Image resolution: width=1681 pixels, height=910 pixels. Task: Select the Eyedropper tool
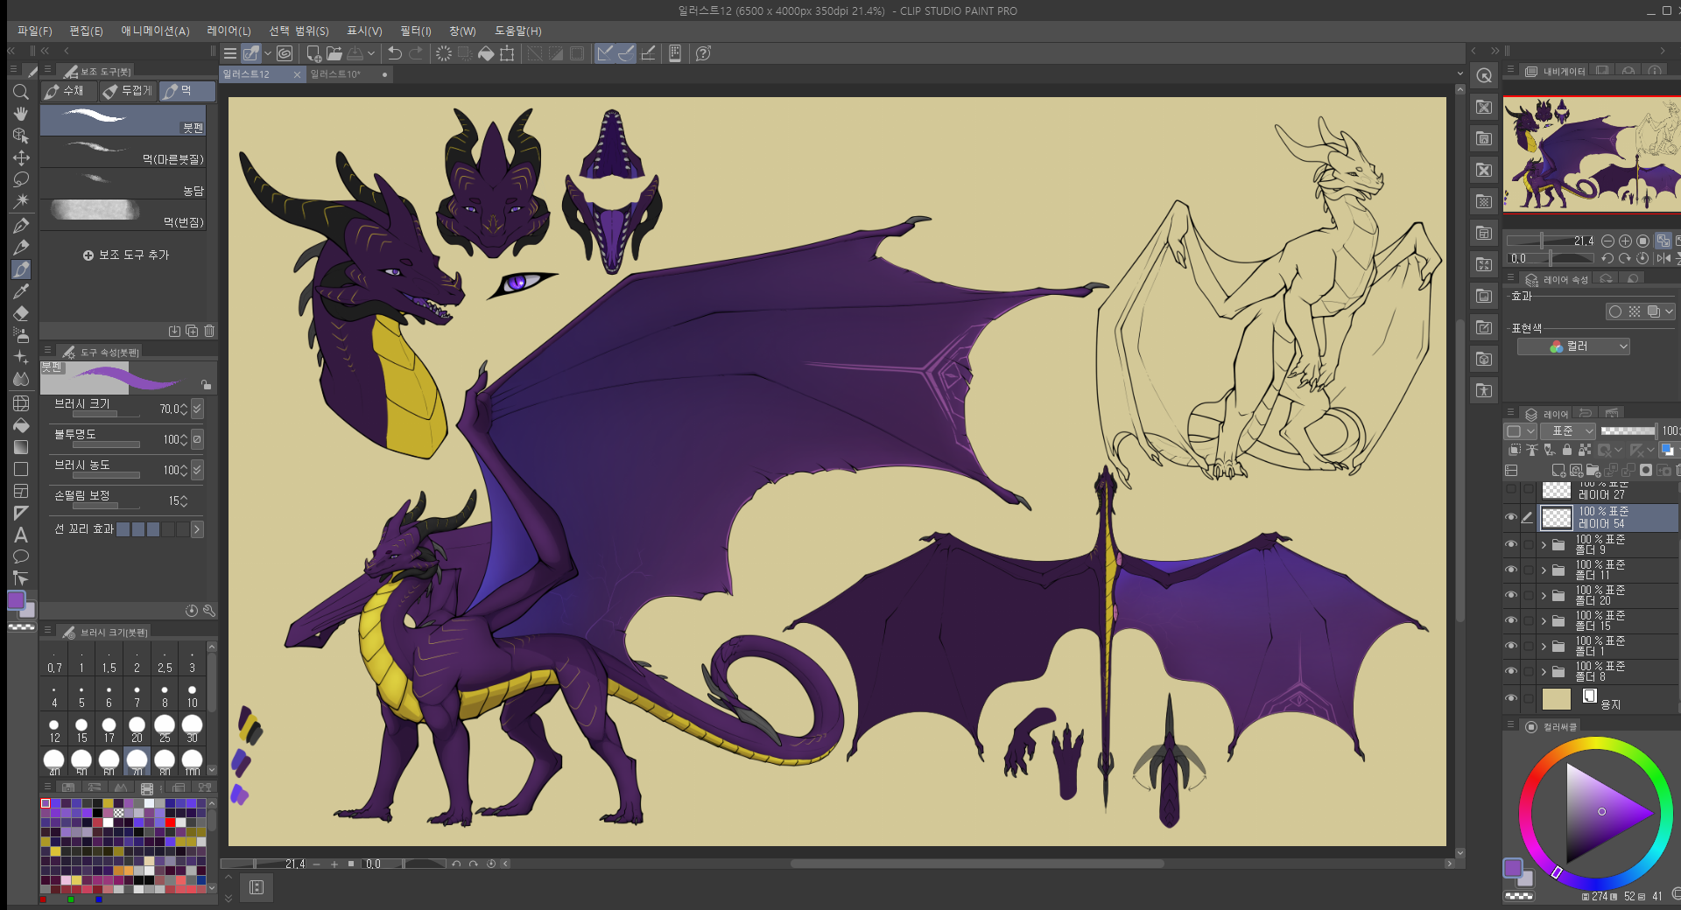pos(21,291)
